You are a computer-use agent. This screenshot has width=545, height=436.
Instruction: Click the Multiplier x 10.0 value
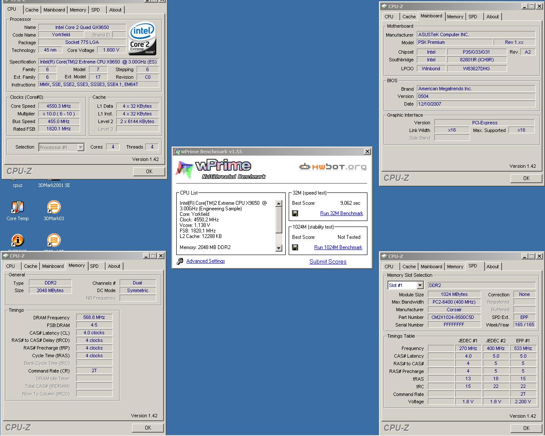pyautogui.click(x=59, y=114)
